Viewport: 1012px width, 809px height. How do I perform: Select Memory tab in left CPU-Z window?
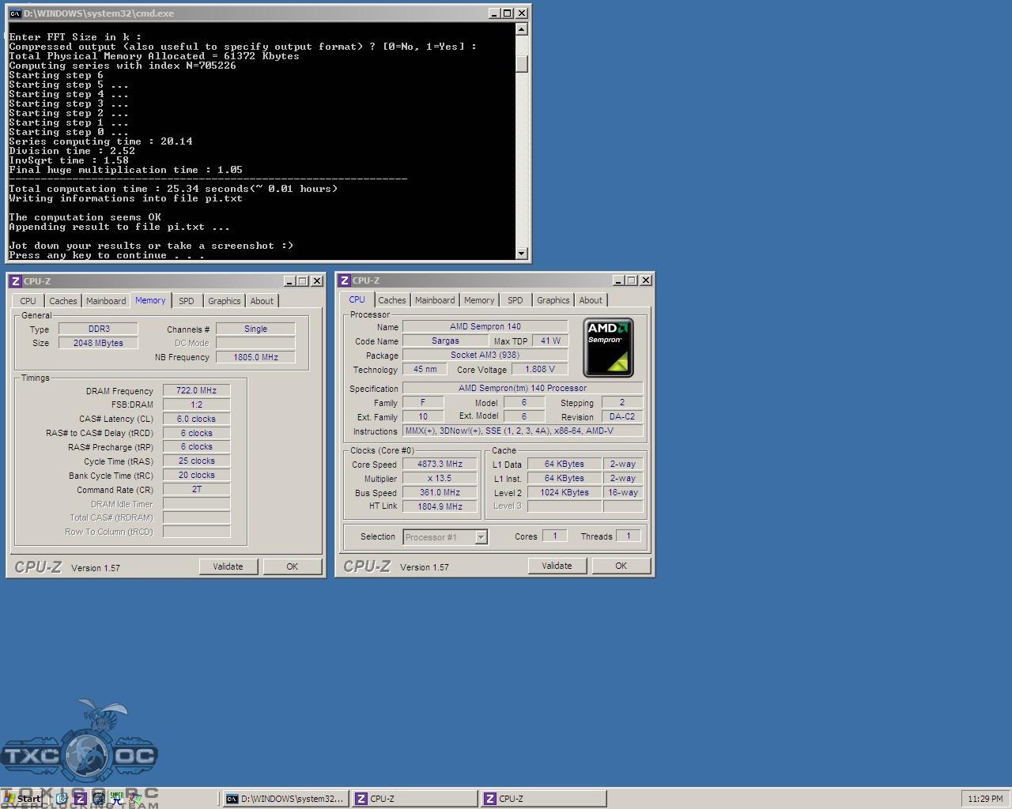(x=150, y=300)
